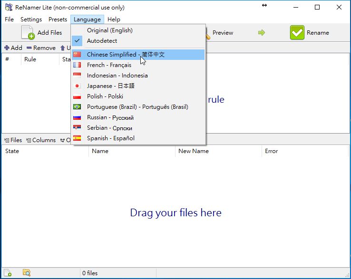Screen dimensions: 351x279
Task: Click the Error column header
Action: tap(305, 151)
